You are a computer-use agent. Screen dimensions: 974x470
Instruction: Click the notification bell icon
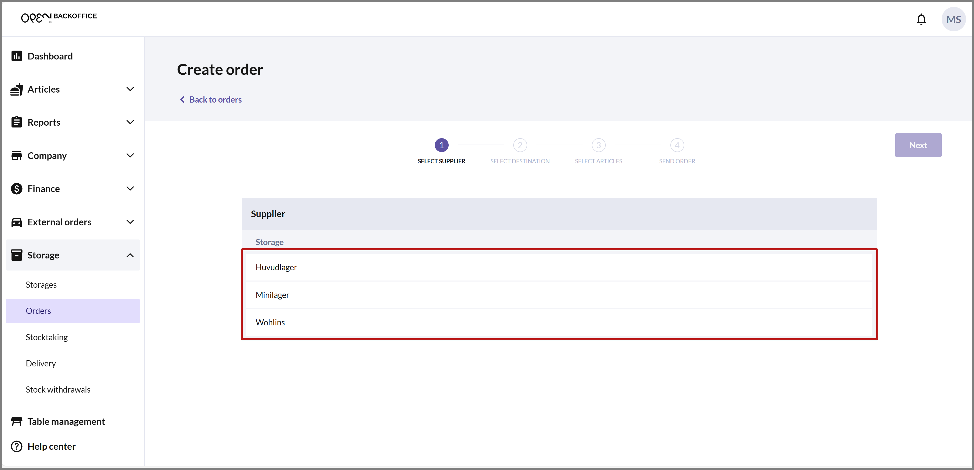pyautogui.click(x=921, y=19)
